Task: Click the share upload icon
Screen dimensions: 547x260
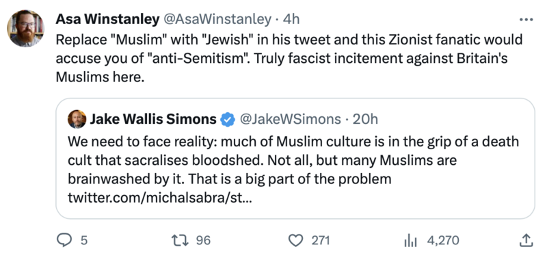Action: pyautogui.click(x=526, y=240)
